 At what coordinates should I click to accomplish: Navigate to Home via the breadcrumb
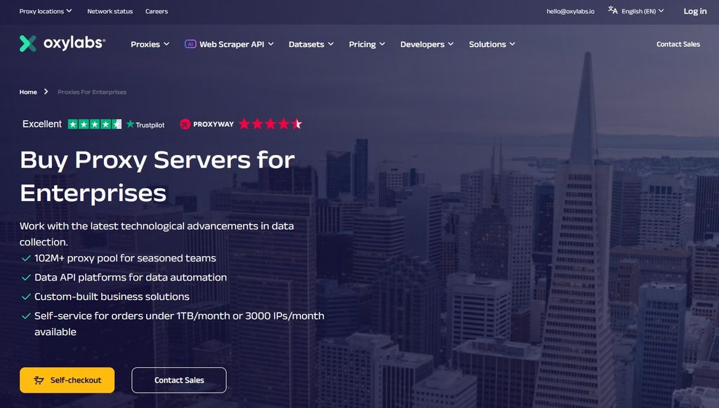28,91
